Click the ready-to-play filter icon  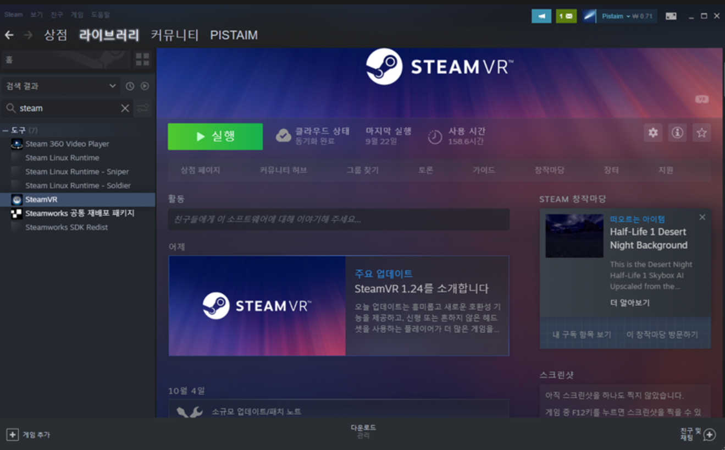click(x=145, y=86)
